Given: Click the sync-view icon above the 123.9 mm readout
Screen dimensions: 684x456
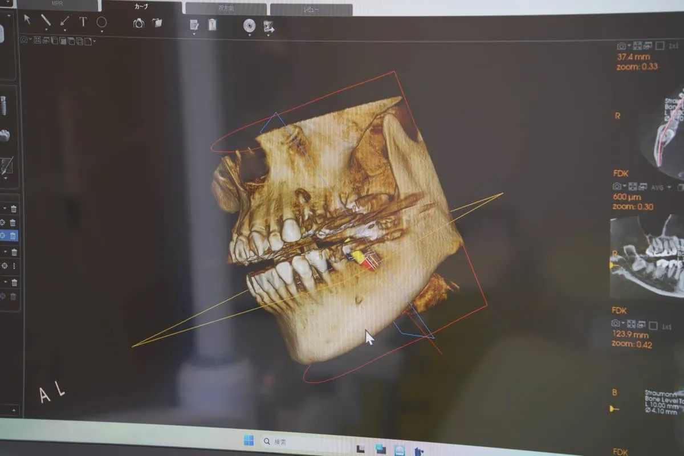Looking at the screenshot, I should (642, 325).
